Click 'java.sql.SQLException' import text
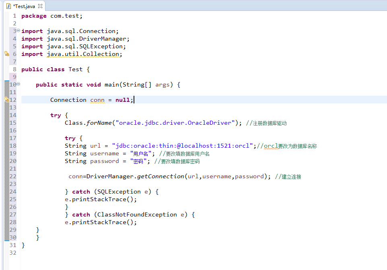 pyautogui.click(x=85, y=46)
